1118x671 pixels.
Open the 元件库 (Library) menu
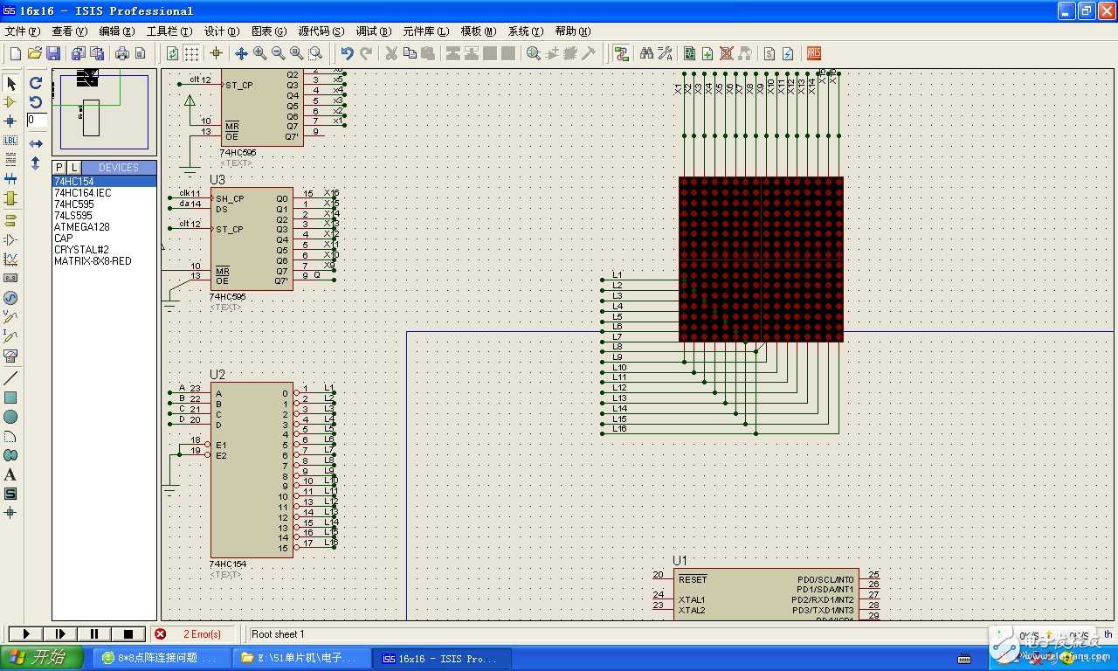(425, 31)
